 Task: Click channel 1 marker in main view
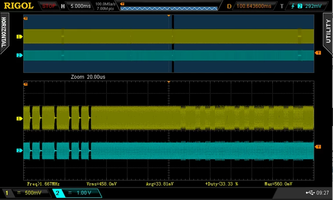[19, 37]
